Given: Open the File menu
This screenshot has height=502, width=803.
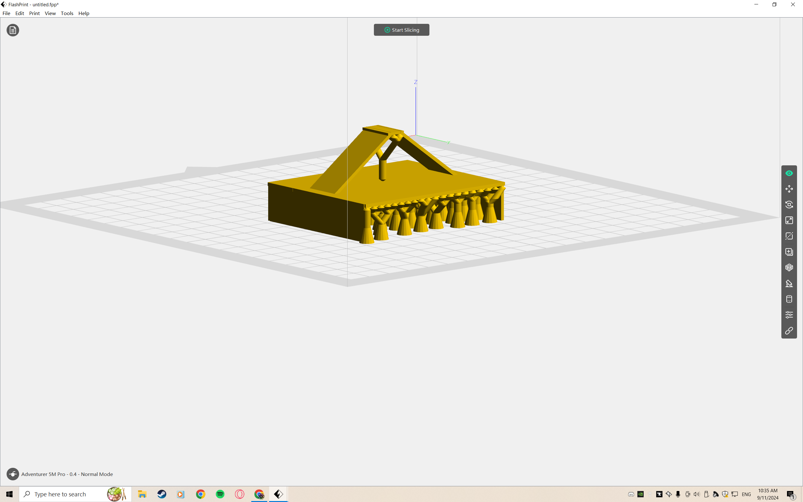Looking at the screenshot, I should 6,13.
